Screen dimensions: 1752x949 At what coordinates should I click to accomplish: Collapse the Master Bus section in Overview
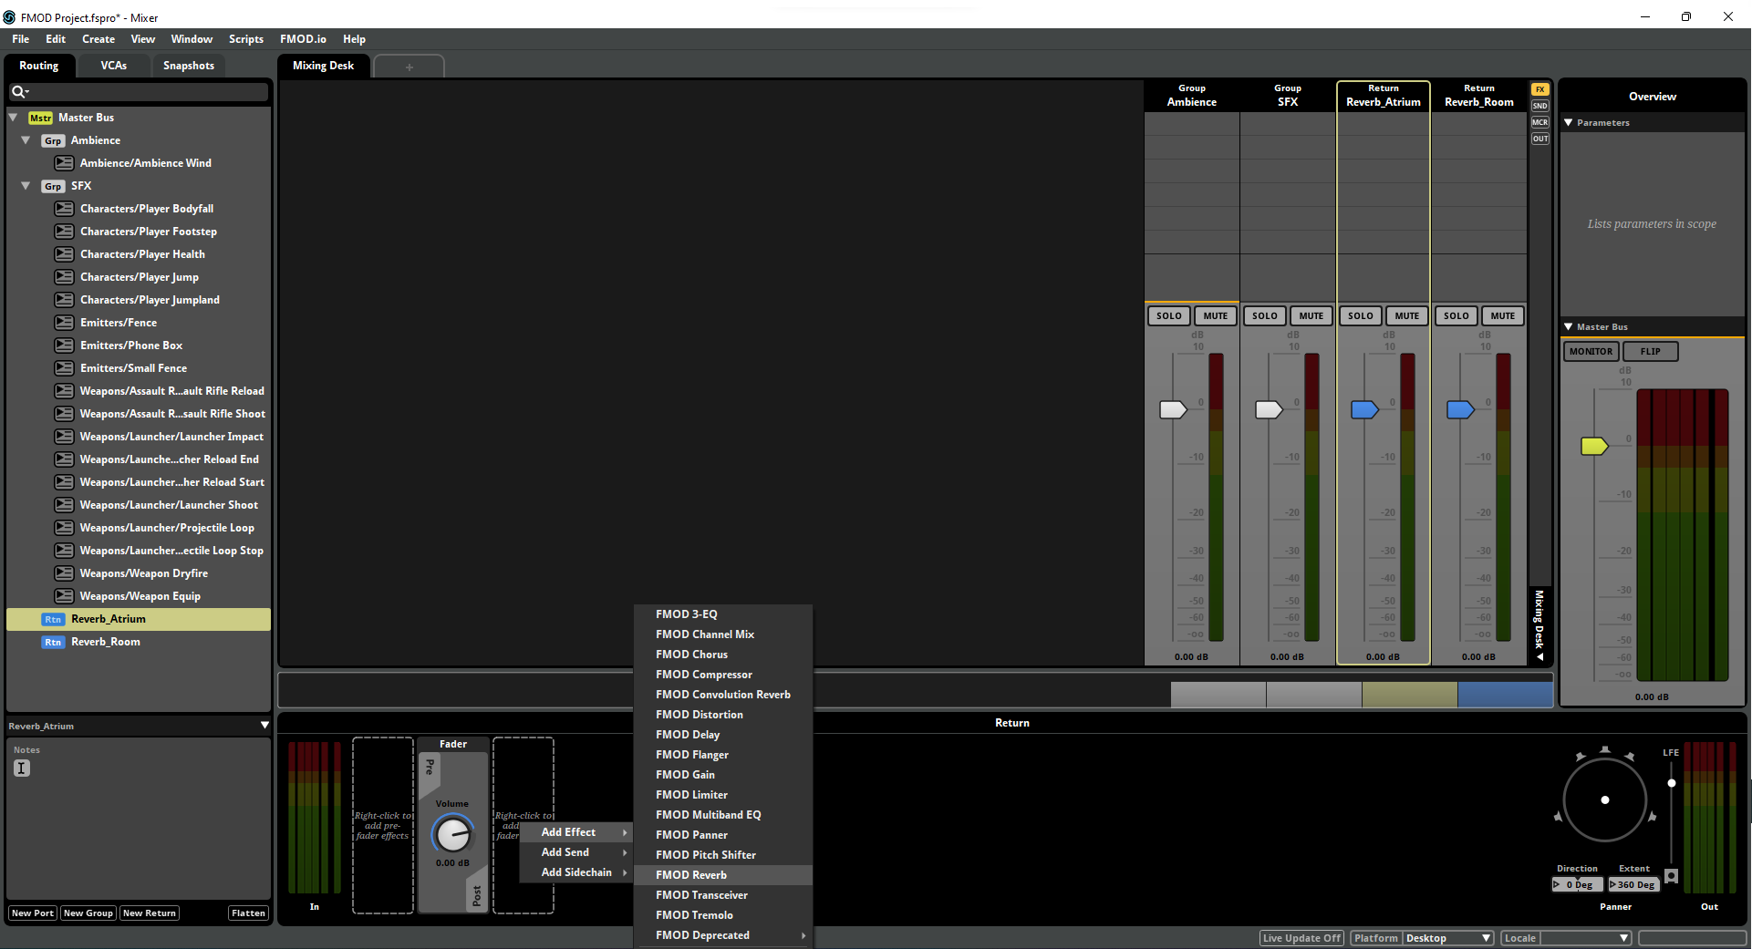click(x=1569, y=326)
